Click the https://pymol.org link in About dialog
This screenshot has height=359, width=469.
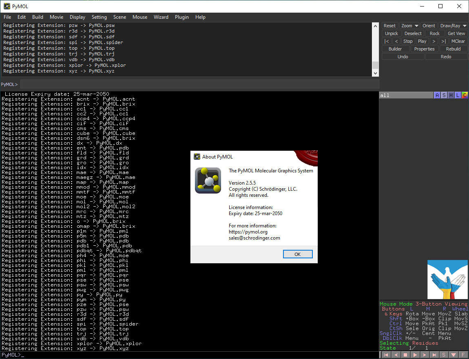[248, 232]
